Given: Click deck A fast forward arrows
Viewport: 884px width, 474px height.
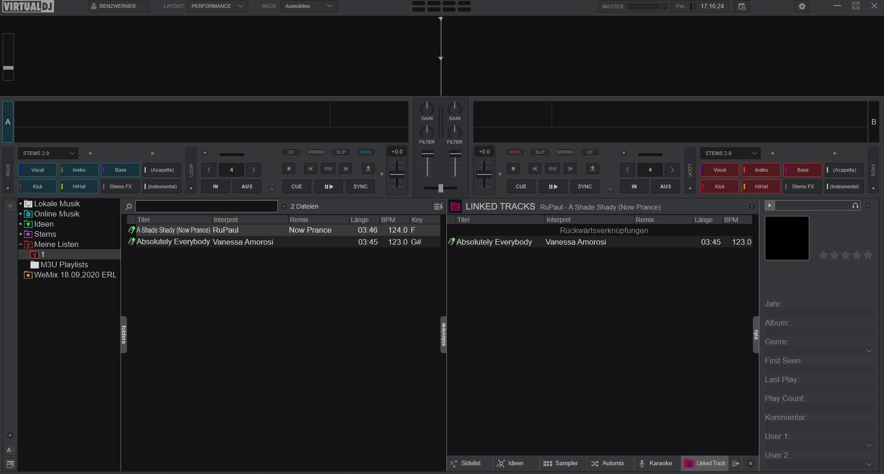Looking at the screenshot, I should pyautogui.click(x=345, y=168).
